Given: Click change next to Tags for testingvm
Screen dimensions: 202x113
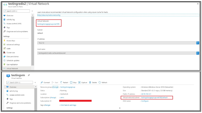Looking at the screenshot, I should pos(47,105).
